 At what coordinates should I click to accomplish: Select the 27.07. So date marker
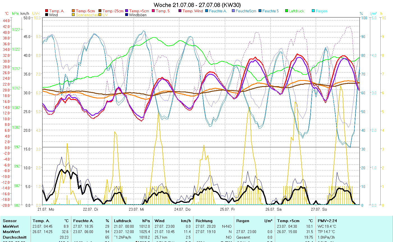(319, 209)
